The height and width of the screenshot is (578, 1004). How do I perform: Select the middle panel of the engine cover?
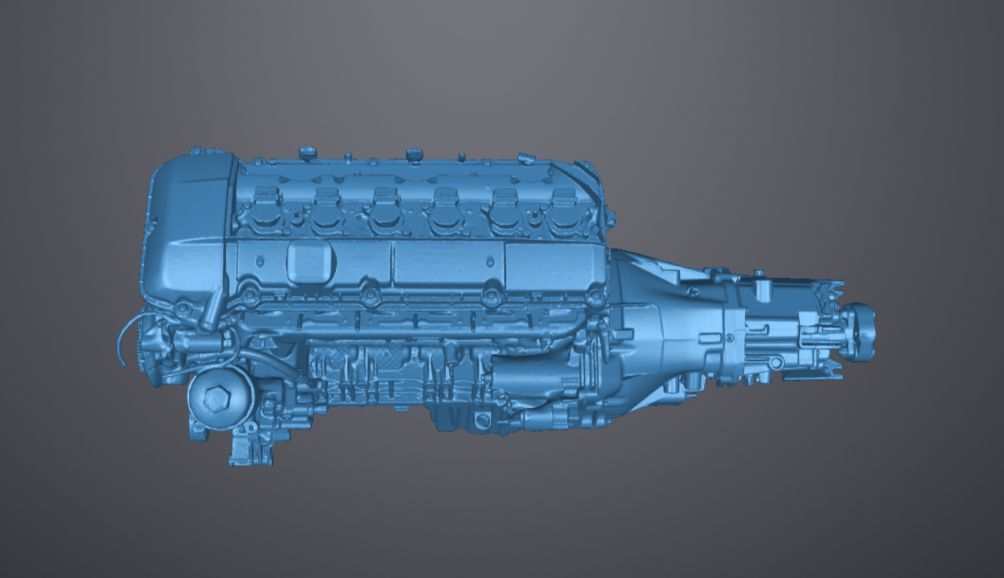(x=448, y=265)
